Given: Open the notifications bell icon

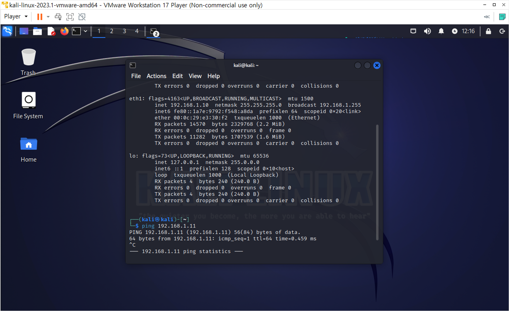Looking at the screenshot, I should [x=441, y=31].
